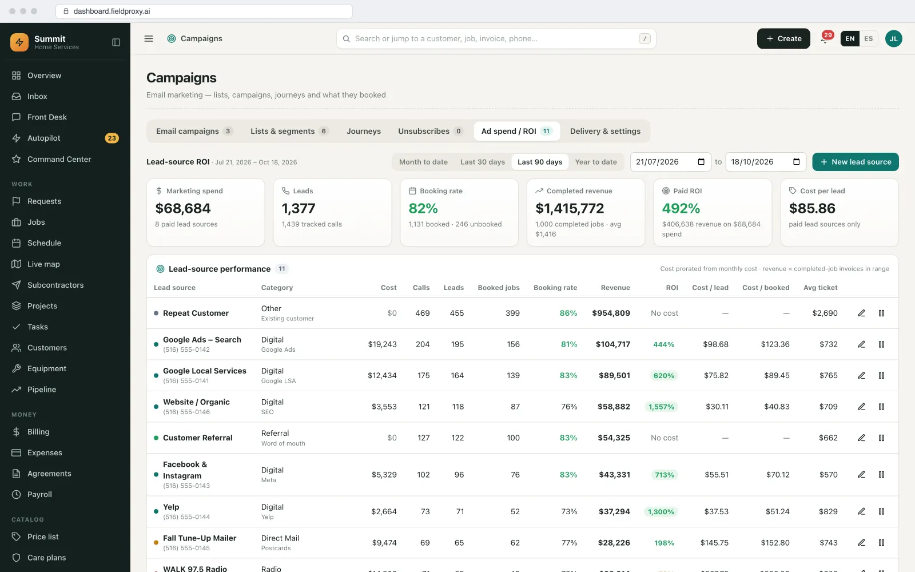This screenshot has width=915, height=572.
Task: Open the hamburger menu icon
Action: pyautogui.click(x=149, y=39)
